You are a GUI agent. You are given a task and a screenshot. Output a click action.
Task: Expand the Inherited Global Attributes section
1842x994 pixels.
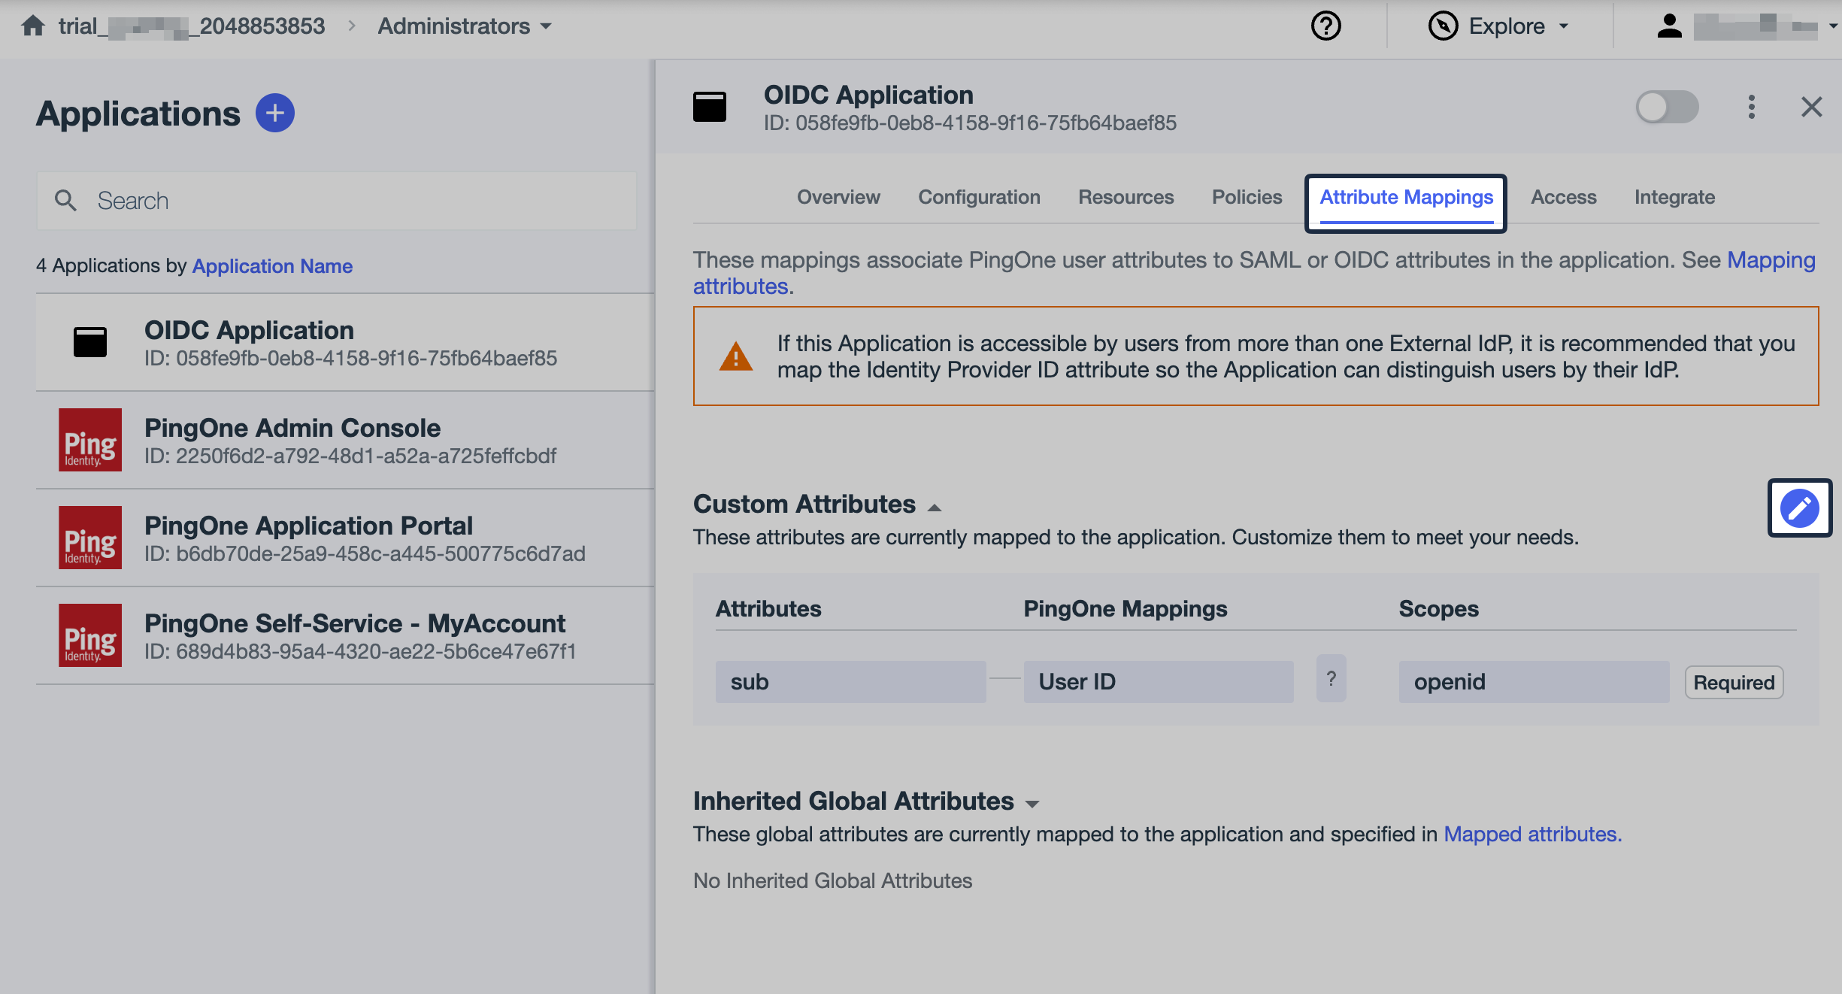coord(1034,803)
